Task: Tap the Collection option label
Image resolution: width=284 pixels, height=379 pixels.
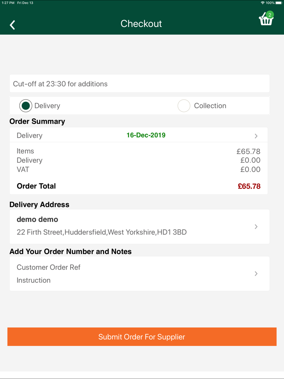Action: click(x=210, y=106)
